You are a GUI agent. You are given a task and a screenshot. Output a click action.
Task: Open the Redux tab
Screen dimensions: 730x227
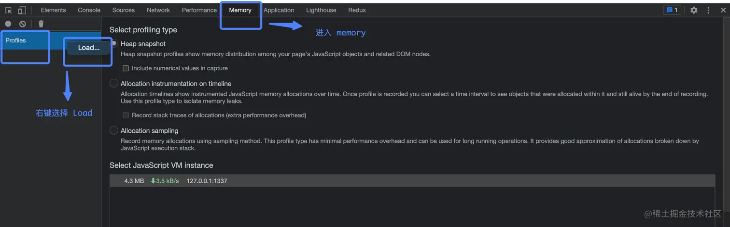357,10
